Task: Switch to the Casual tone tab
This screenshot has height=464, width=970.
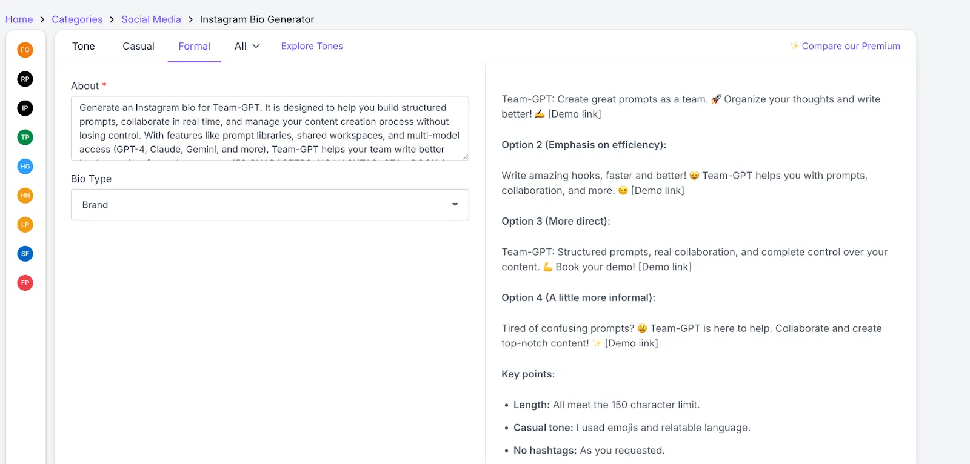Action: [138, 46]
